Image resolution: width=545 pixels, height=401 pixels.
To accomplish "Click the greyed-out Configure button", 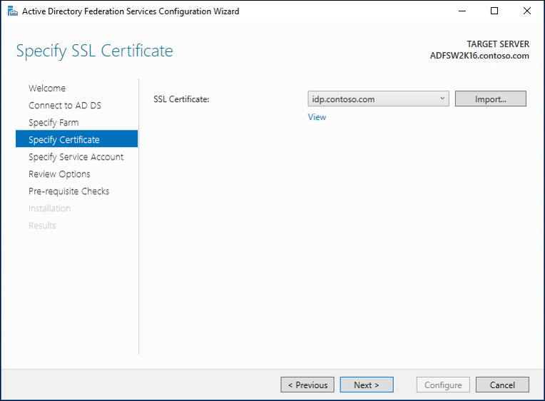I will tap(443, 385).
